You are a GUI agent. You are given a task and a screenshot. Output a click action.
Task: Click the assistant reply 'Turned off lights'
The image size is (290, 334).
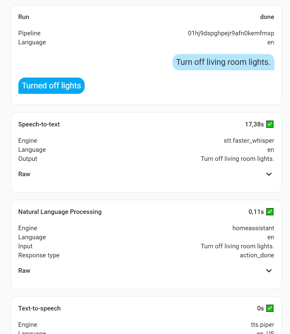51,86
